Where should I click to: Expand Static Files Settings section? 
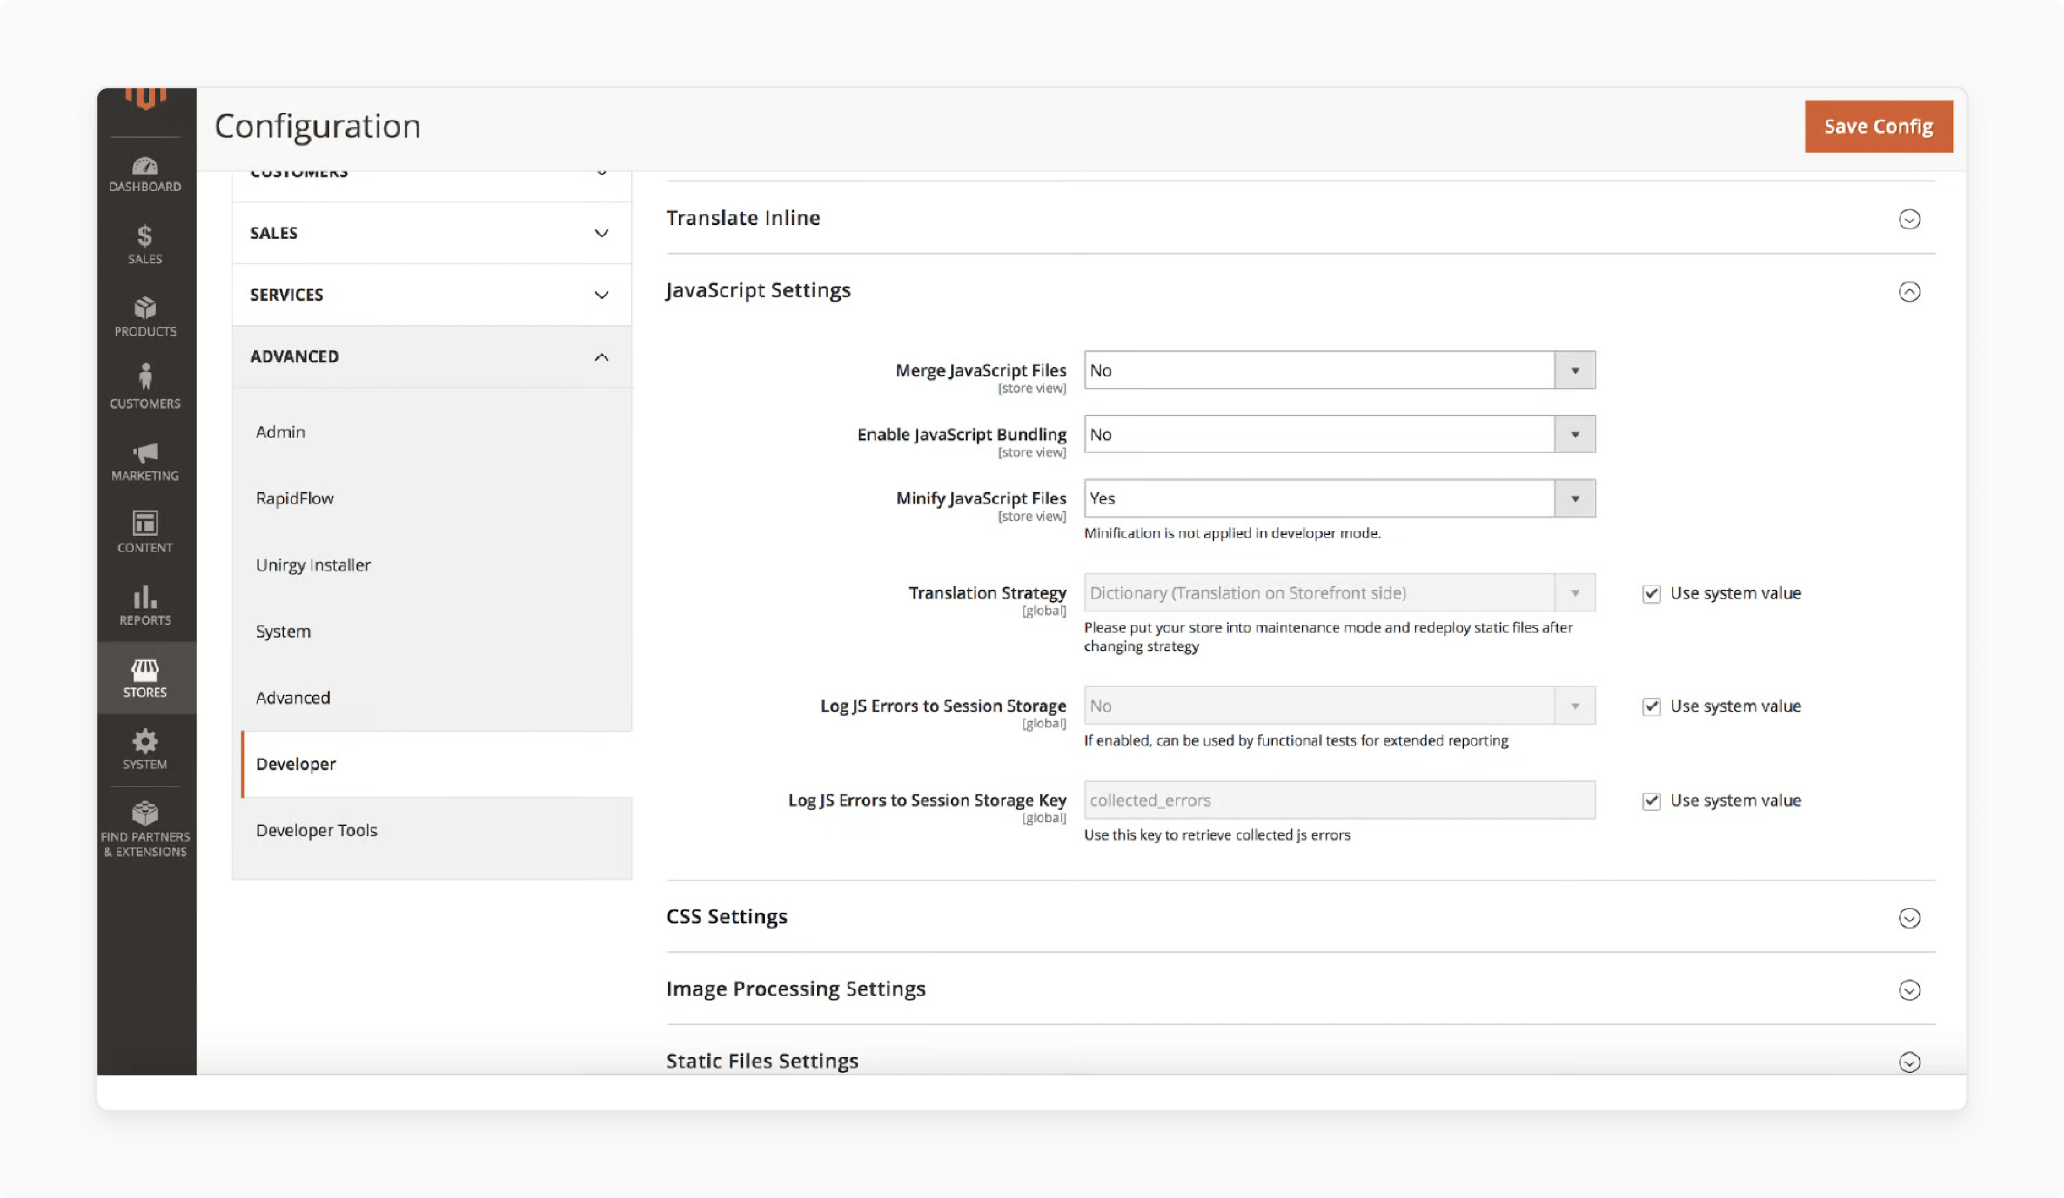pyautogui.click(x=1909, y=1062)
